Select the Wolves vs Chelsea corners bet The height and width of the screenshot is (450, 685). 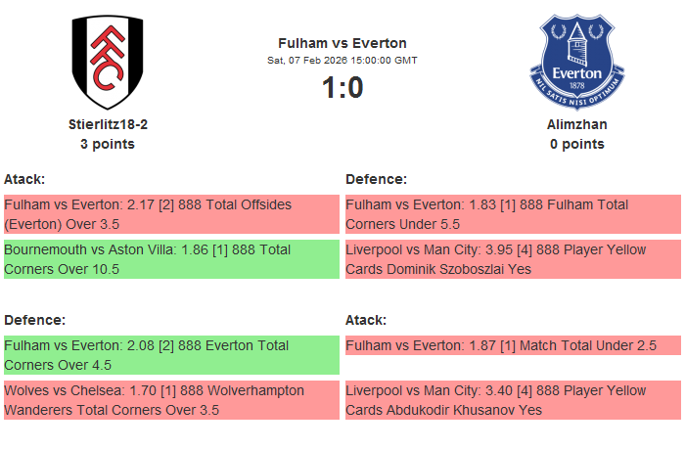click(x=170, y=400)
